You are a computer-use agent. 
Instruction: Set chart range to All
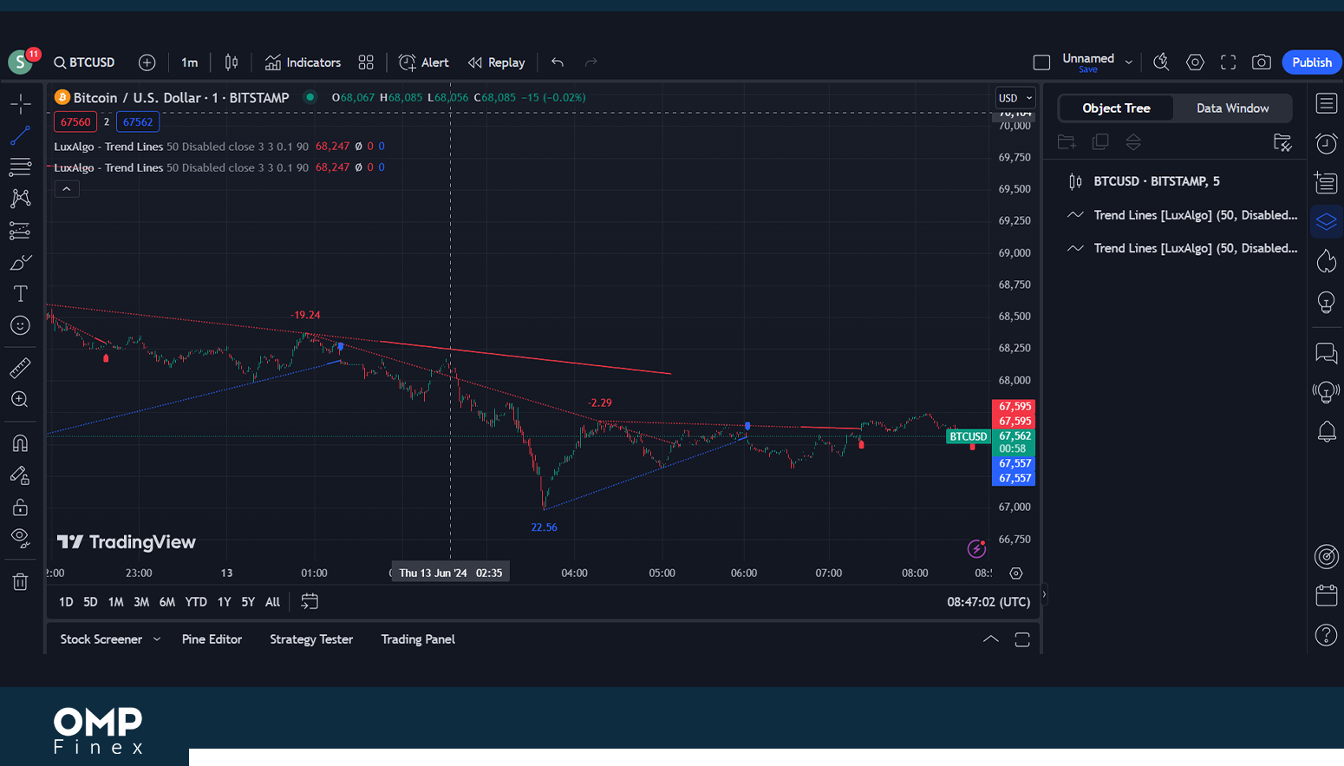(x=272, y=602)
